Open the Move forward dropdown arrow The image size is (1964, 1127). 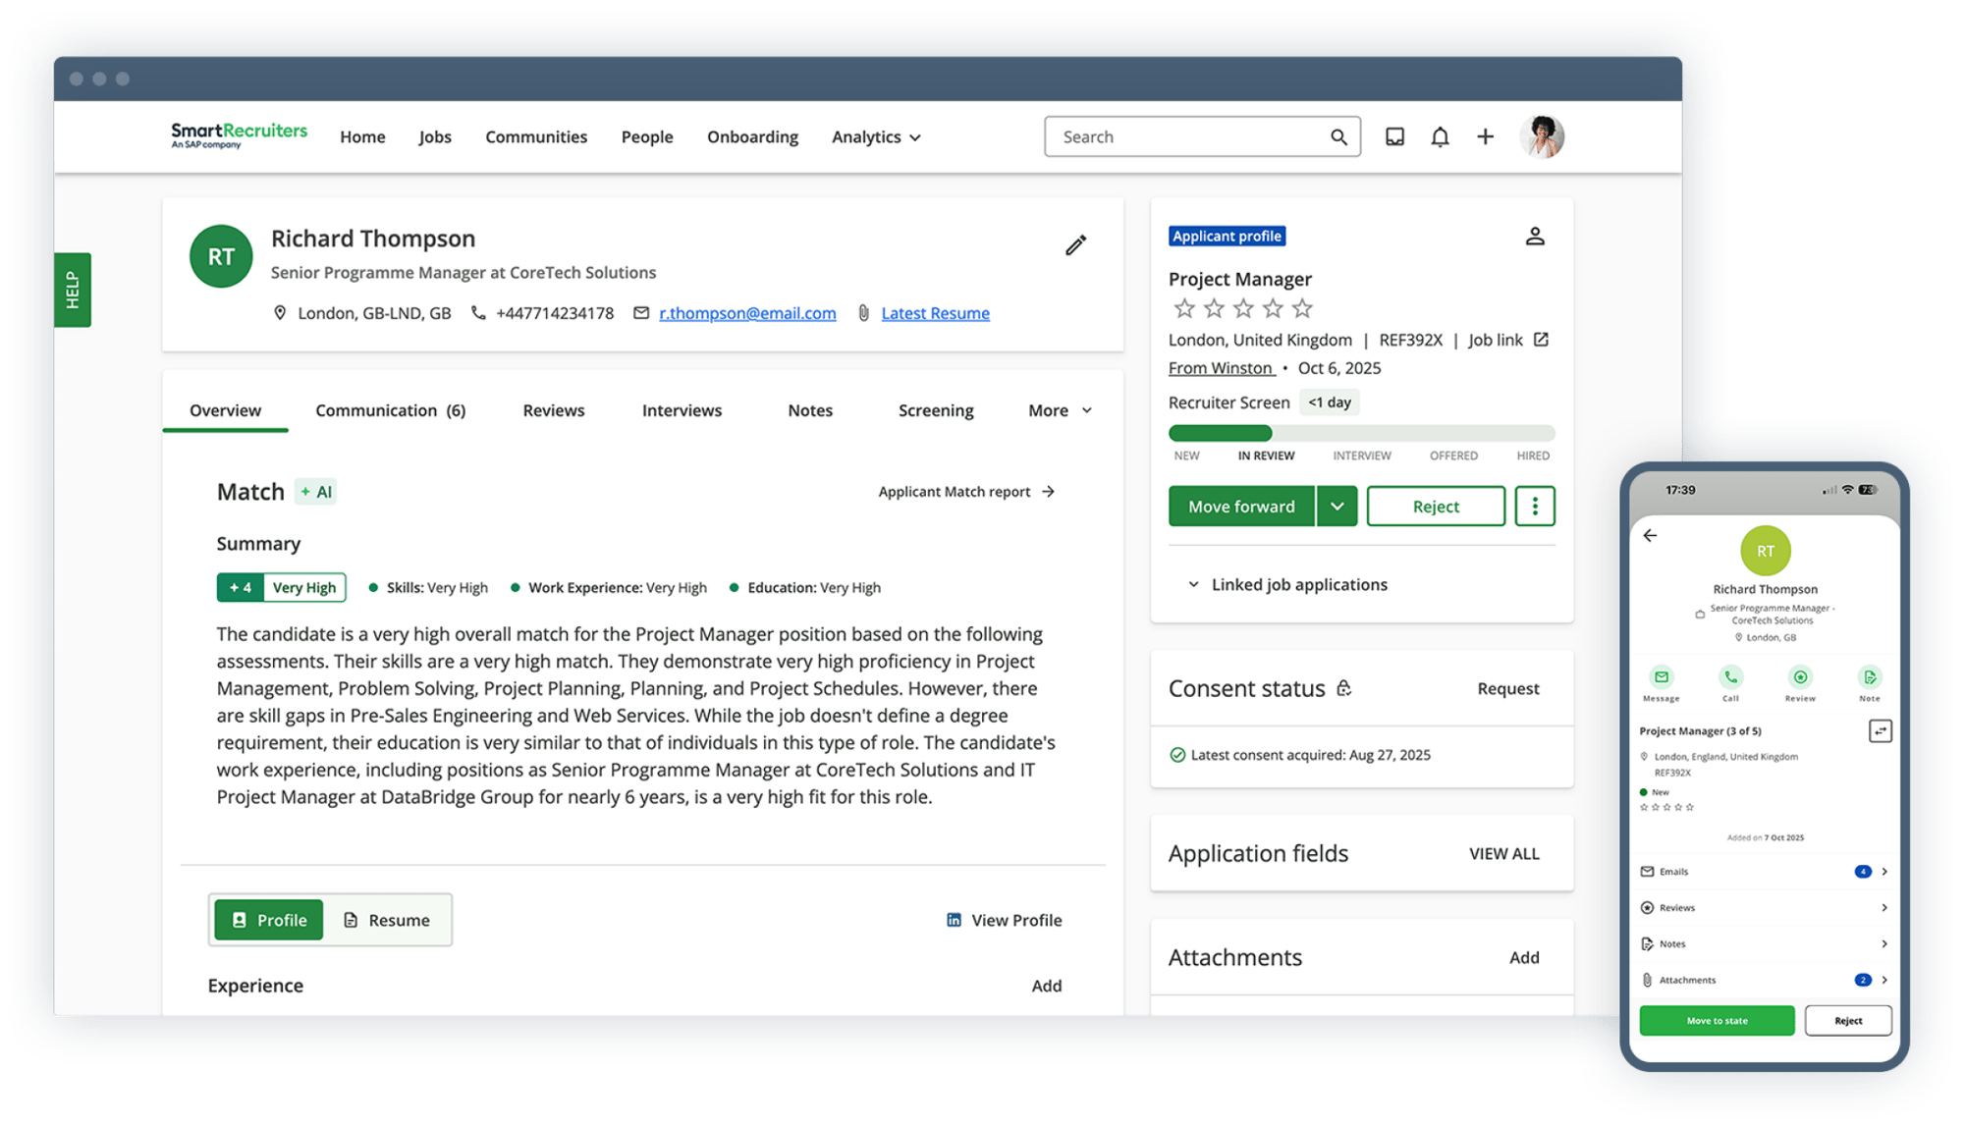tap(1337, 506)
